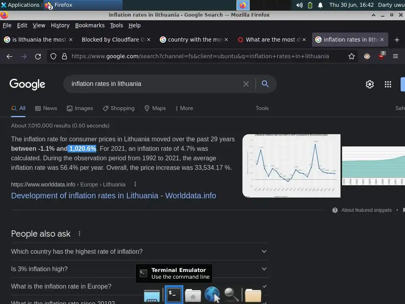Screen dimensions: 405x304
Task: Expand 'What is the inflation rate in Europe?'
Action: coord(140,287)
